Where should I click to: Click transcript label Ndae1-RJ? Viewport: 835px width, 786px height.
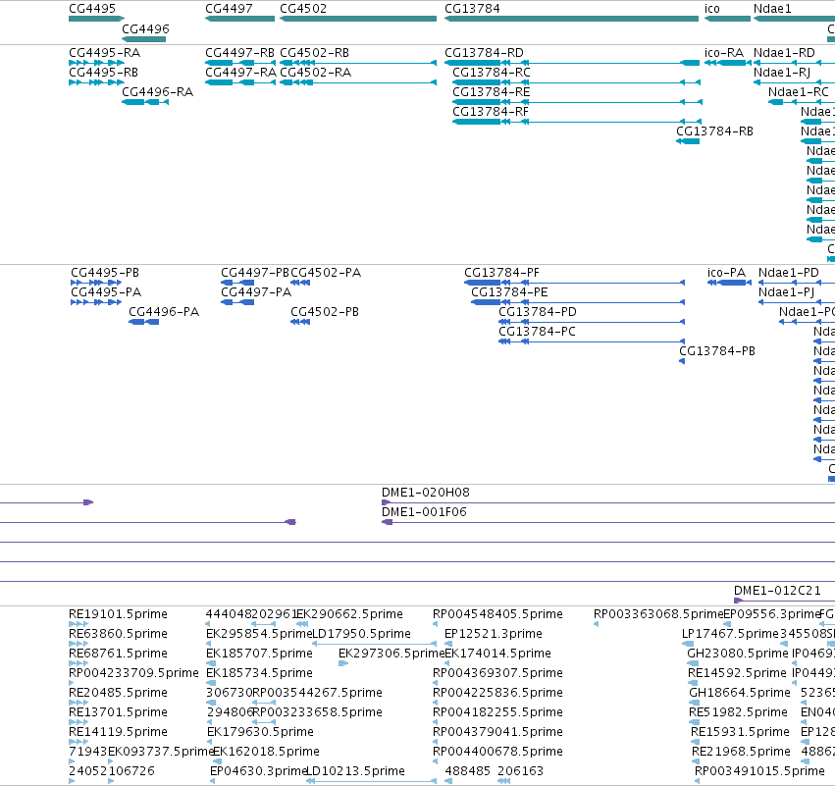point(782,72)
